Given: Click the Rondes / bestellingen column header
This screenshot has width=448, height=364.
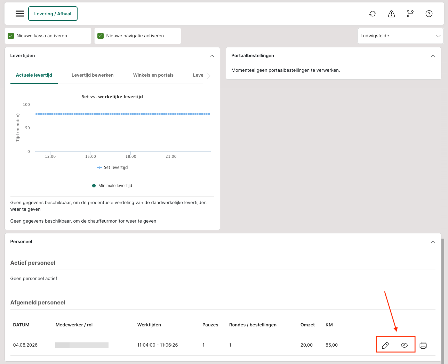Looking at the screenshot, I should 253,325.
